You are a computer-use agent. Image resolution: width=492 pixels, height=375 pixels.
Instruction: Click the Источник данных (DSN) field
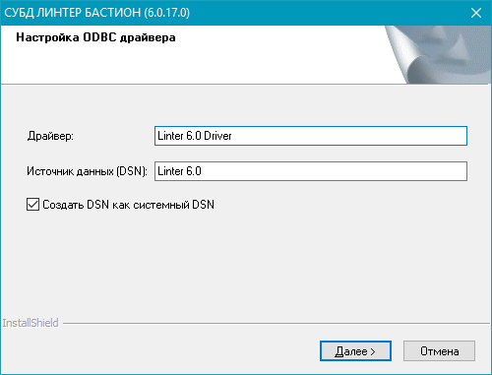pyautogui.click(x=311, y=171)
